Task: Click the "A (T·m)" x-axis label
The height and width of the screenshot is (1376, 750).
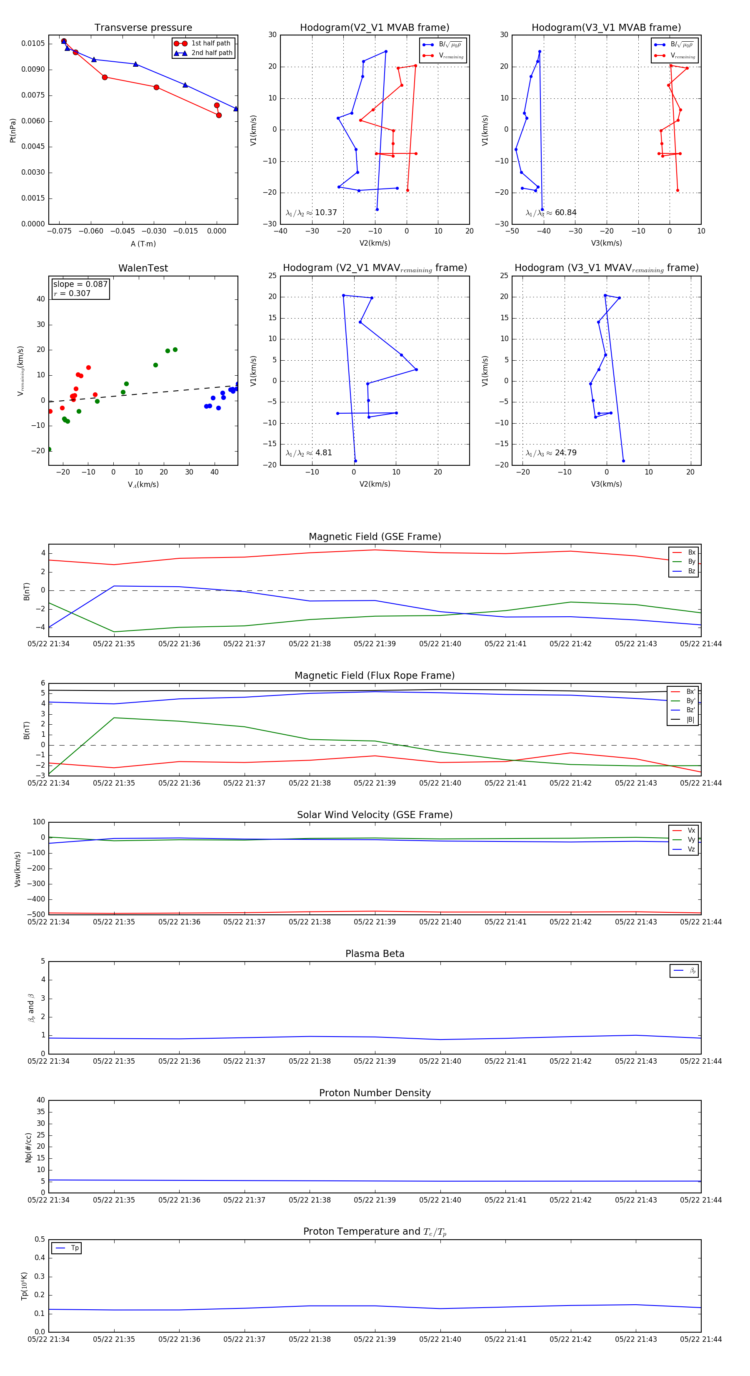Action: click(x=143, y=244)
